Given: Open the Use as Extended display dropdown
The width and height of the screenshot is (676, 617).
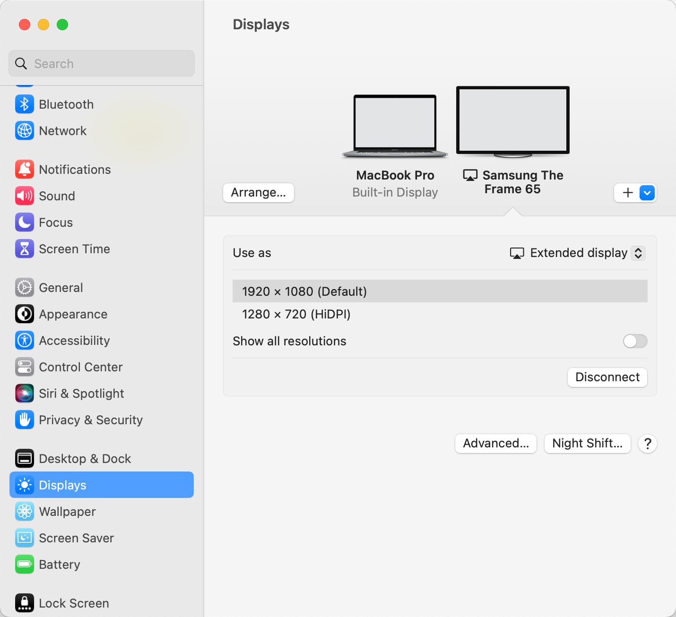Looking at the screenshot, I should [x=577, y=253].
